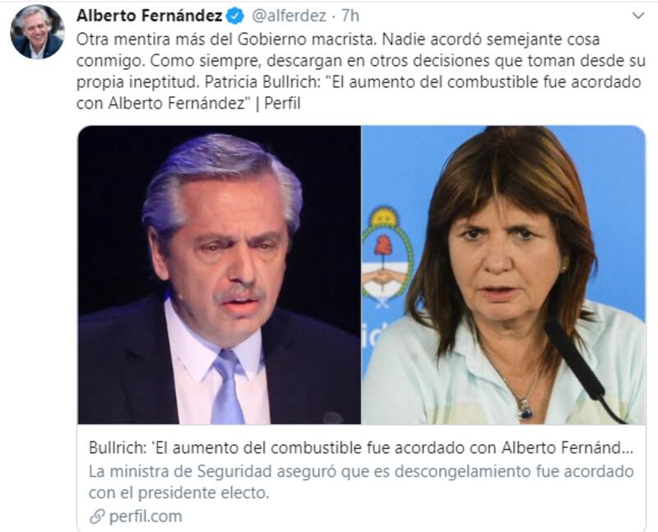
Task: Open the card headline 'Bullrich: El aumento del combustible'
Action: coord(361,447)
